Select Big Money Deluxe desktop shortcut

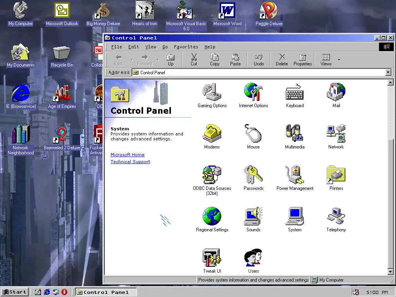103,14
